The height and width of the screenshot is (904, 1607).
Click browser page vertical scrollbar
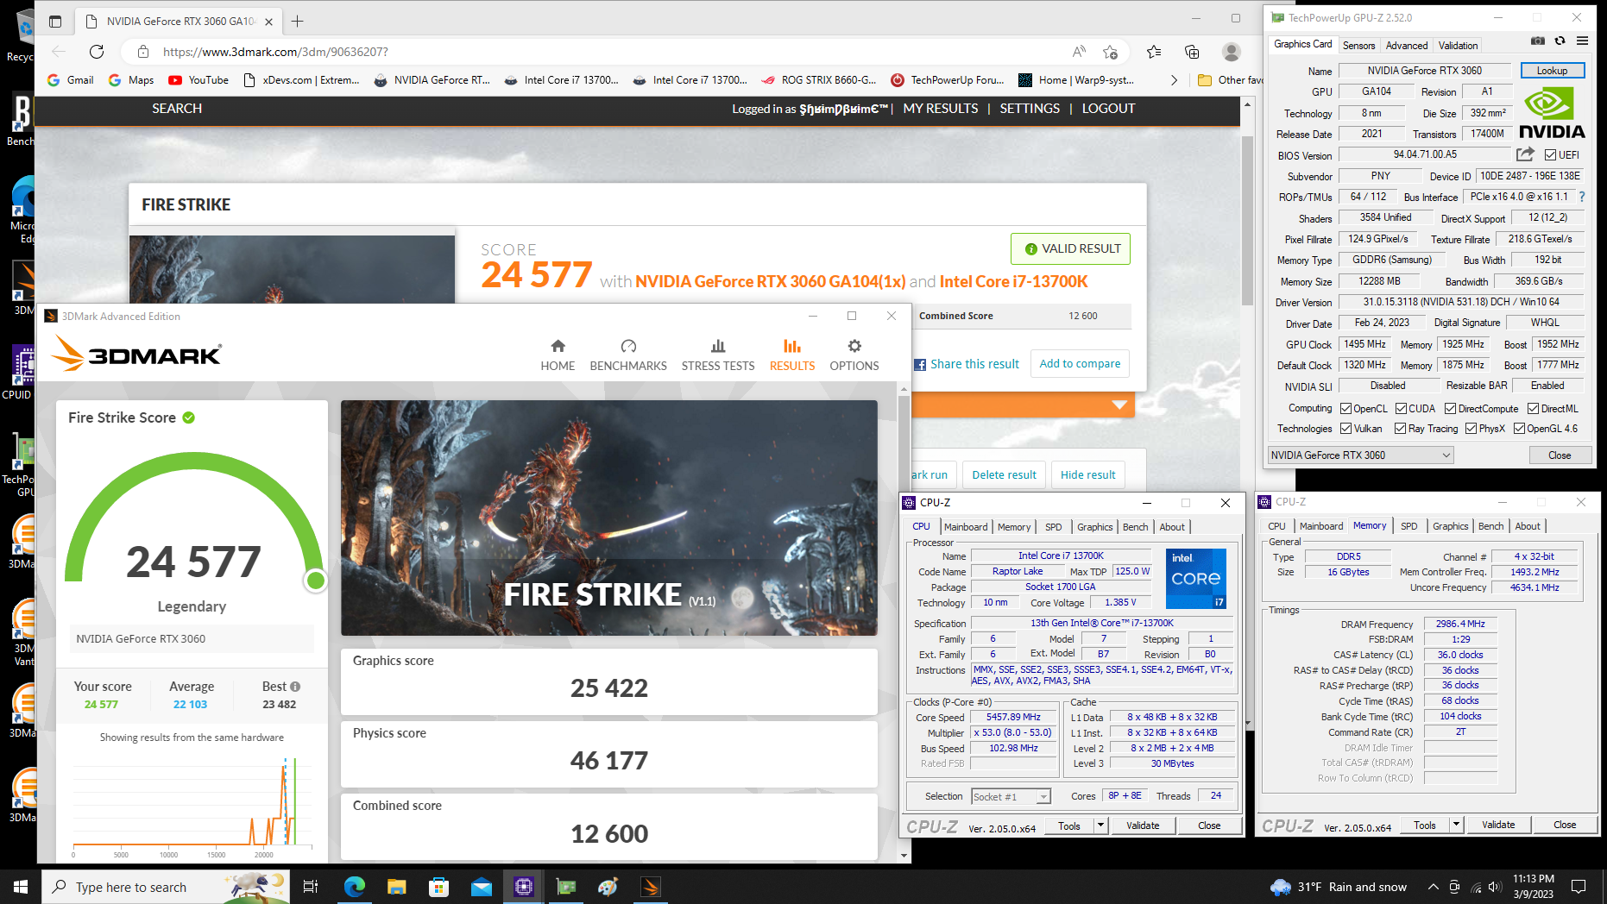(x=1247, y=221)
